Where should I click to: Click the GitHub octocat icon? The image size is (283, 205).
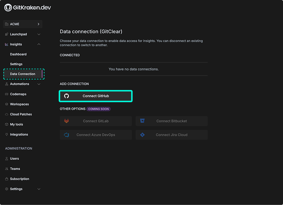(x=66, y=96)
